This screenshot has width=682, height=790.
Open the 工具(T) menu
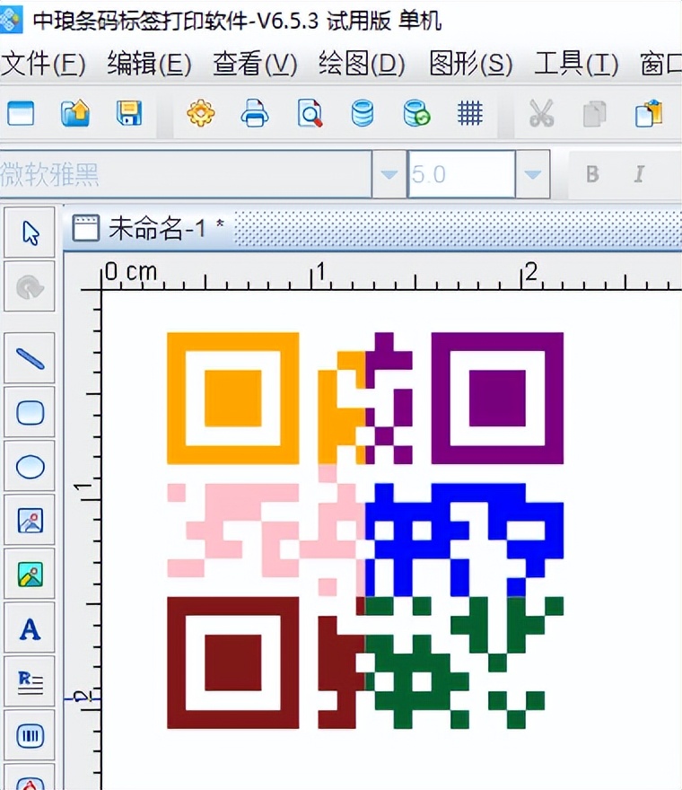576,64
